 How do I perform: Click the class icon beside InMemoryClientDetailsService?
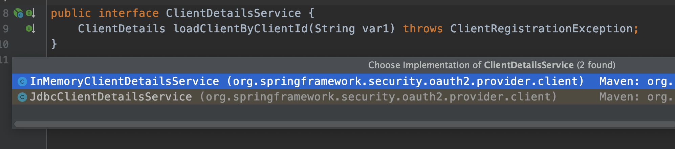pos(22,82)
